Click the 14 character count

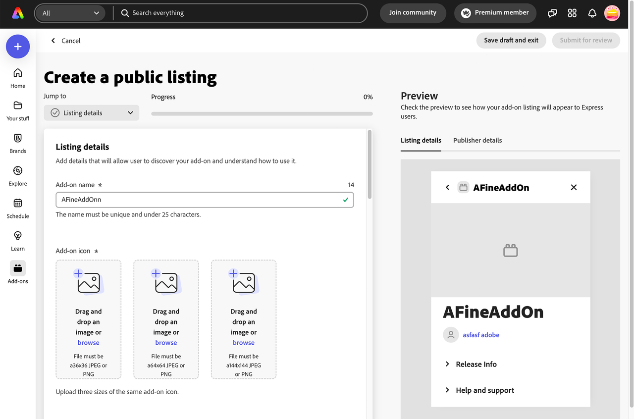[x=351, y=185]
